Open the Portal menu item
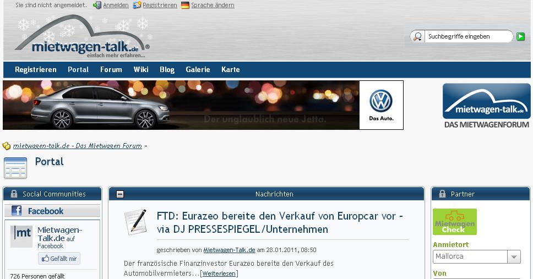 click(x=78, y=69)
